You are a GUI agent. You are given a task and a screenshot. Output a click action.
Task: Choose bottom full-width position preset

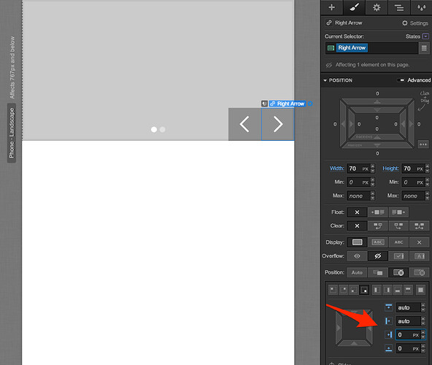[x=397, y=290]
